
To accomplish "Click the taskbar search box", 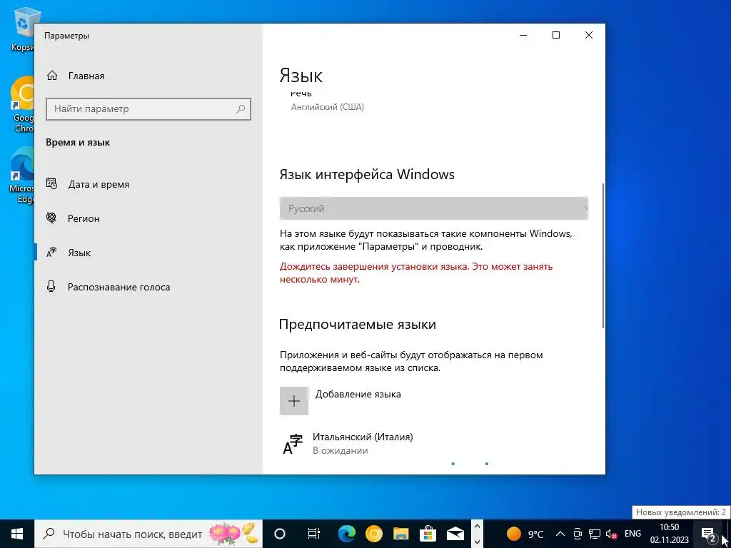I will [148, 534].
